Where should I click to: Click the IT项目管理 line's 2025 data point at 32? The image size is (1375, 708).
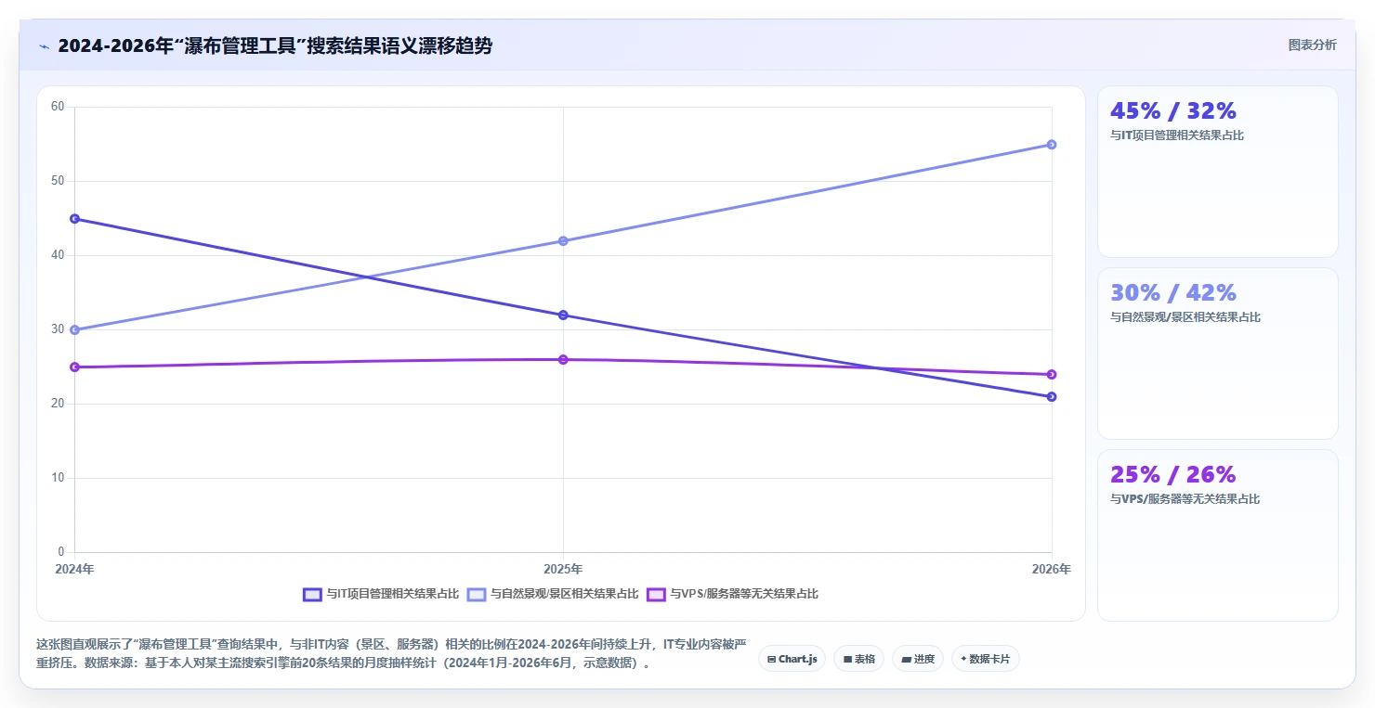click(x=563, y=315)
